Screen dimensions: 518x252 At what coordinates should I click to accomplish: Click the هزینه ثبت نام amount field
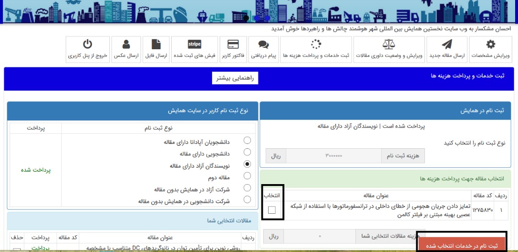pos(334,155)
